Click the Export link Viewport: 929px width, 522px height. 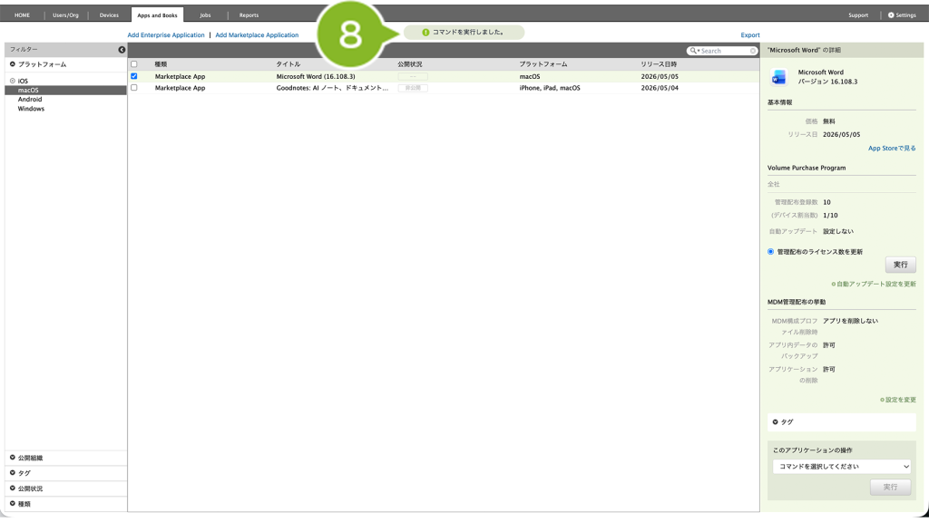click(750, 35)
